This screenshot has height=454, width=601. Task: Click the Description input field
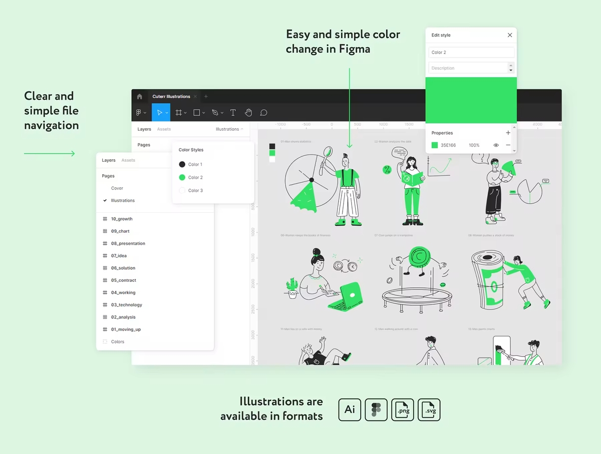(468, 68)
